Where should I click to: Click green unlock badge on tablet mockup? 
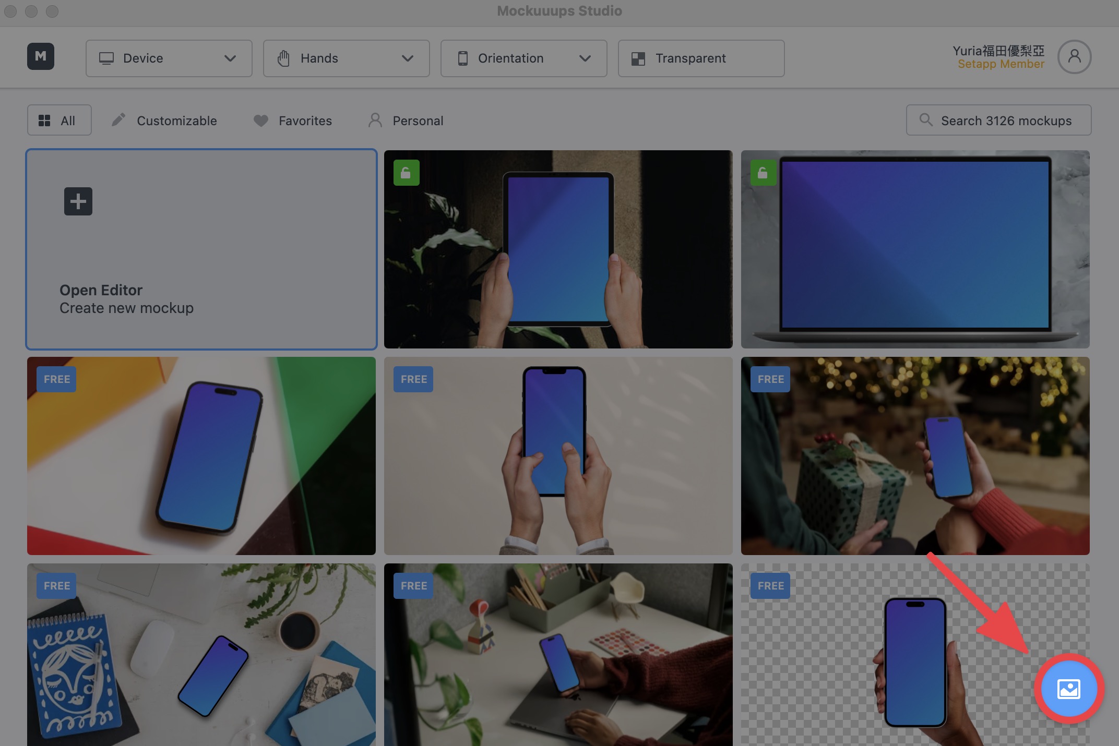pos(406,173)
